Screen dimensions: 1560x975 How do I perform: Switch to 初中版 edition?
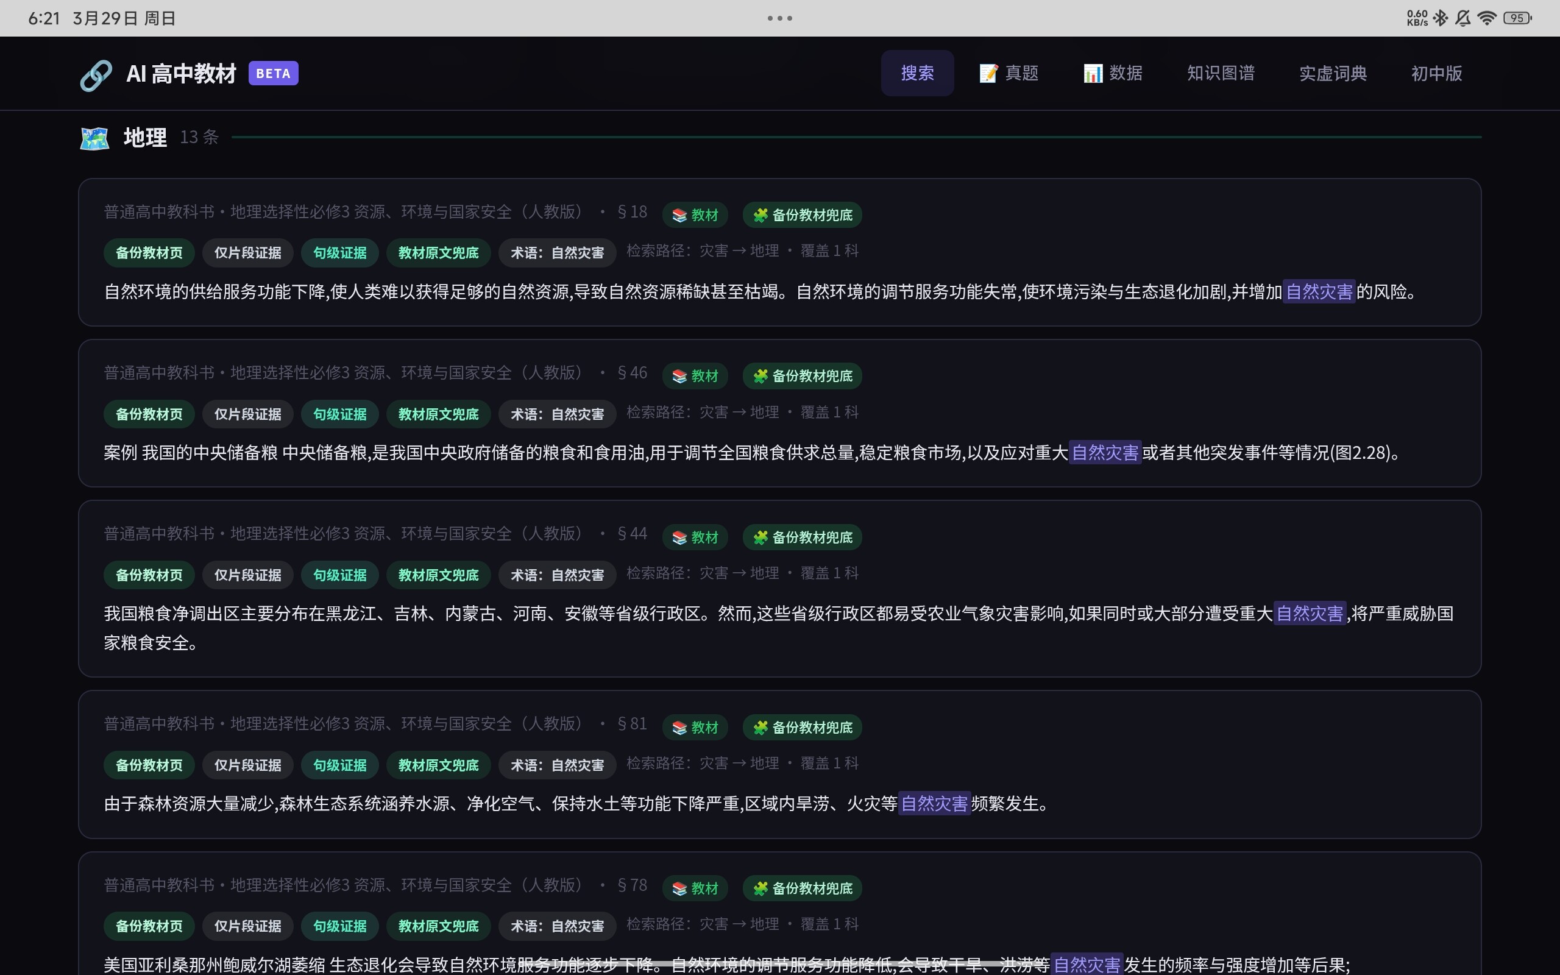(x=1436, y=74)
